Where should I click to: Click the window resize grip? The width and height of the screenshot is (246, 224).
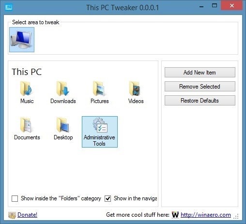[236, 217]
